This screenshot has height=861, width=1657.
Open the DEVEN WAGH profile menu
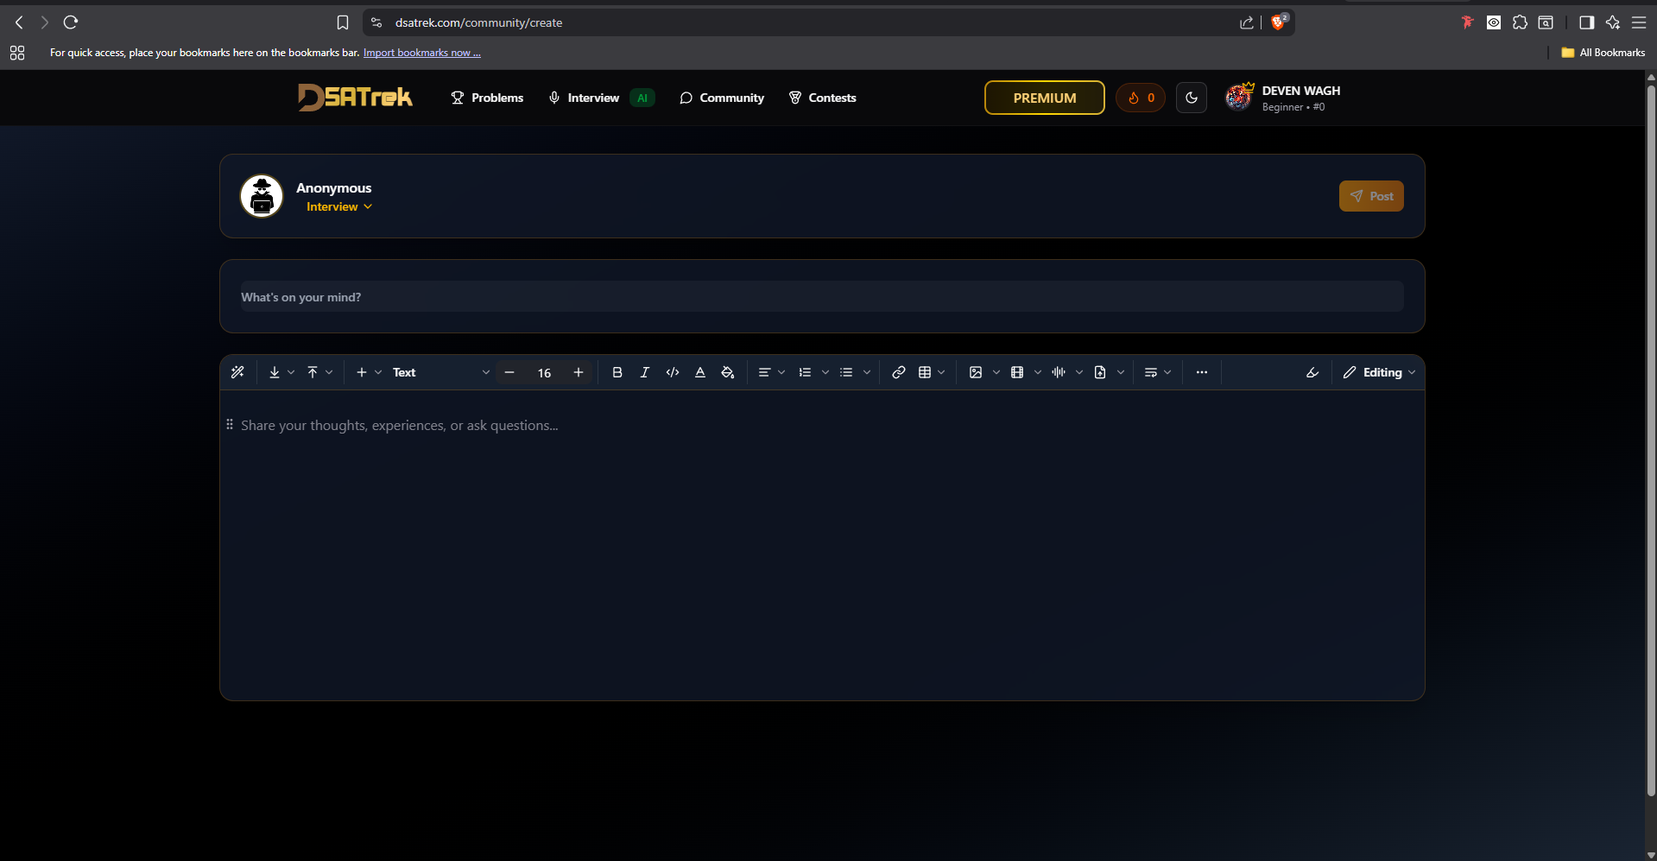point(1284,98)
